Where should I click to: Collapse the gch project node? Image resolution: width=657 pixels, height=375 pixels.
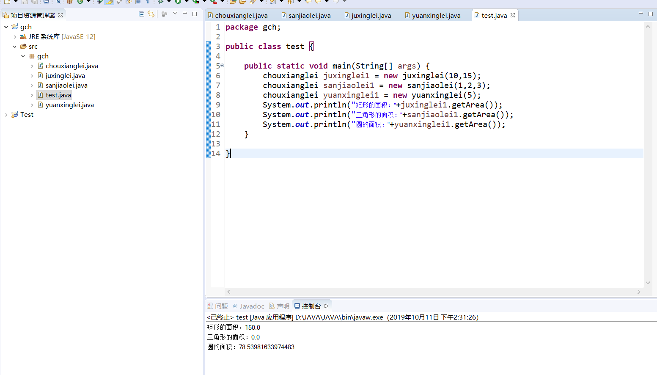6,27
